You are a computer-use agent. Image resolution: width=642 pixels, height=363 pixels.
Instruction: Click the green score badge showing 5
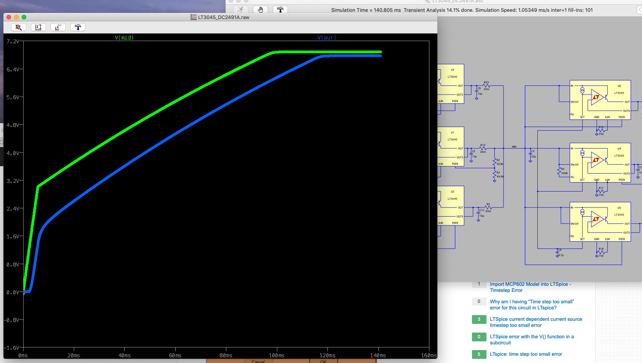coord(479,354)
